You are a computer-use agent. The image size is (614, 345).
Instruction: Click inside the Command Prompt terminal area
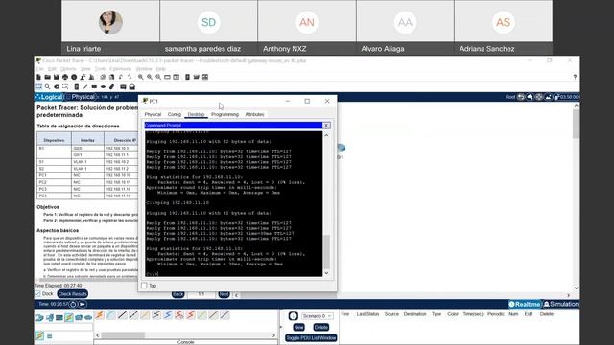(234, 203)
